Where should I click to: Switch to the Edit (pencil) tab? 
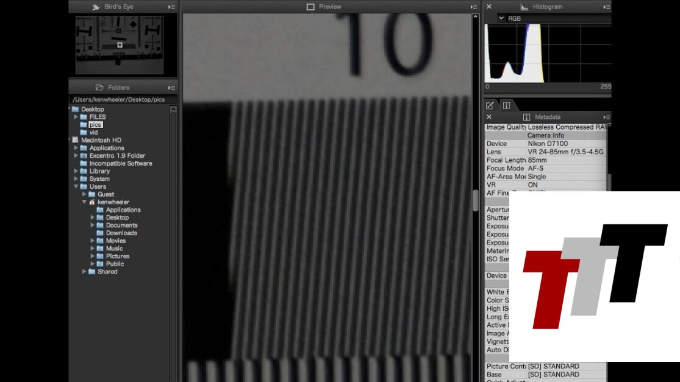pyautogui.click(x=490, y=105)
